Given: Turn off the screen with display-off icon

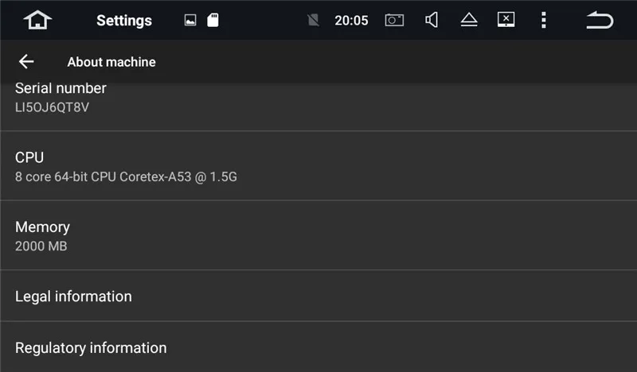Looking at the screenshot, I should click(506, 20).
